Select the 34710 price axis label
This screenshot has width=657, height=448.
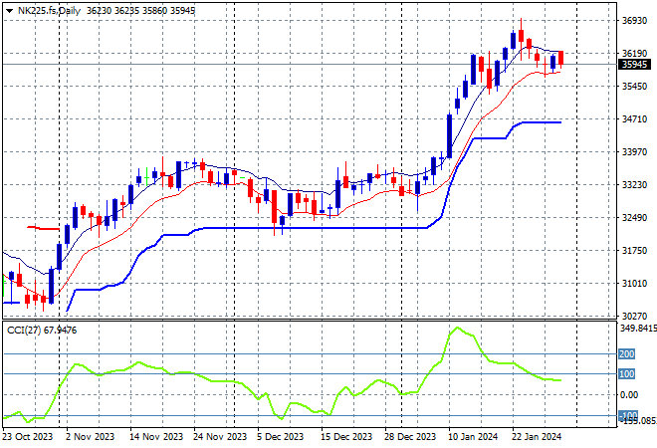click(634, 119)
